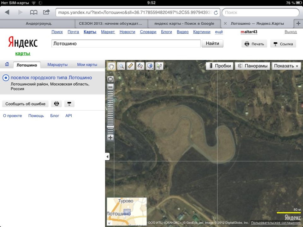303x227 pixels.
Task: Open the О проекте link
Action: pyautogui.click(x=12, y=116)
